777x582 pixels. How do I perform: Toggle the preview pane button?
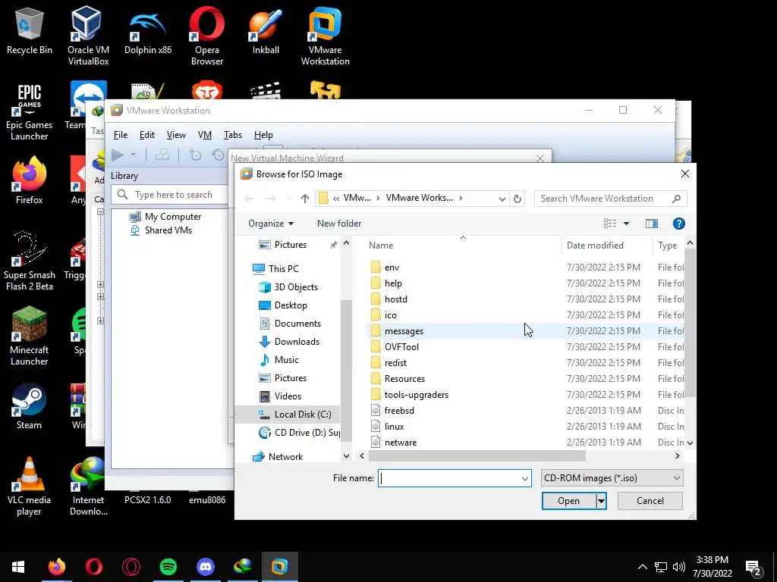click(652, 224)
